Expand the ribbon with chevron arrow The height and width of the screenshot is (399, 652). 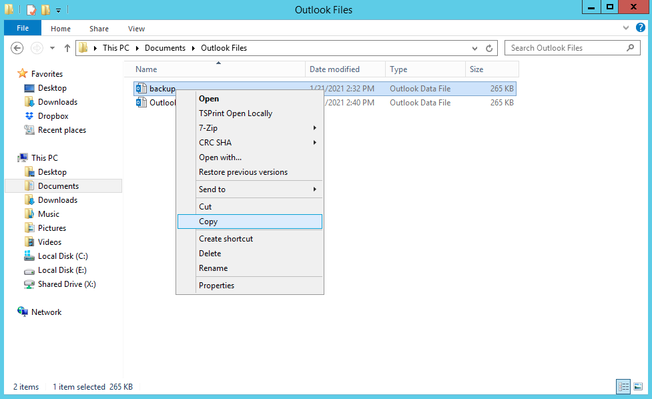626,28
